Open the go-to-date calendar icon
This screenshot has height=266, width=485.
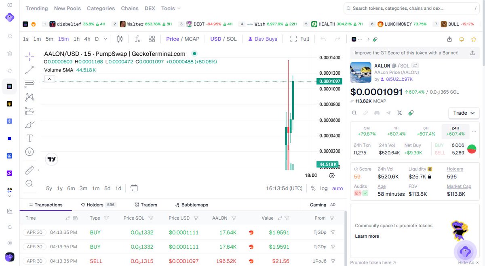134,188
